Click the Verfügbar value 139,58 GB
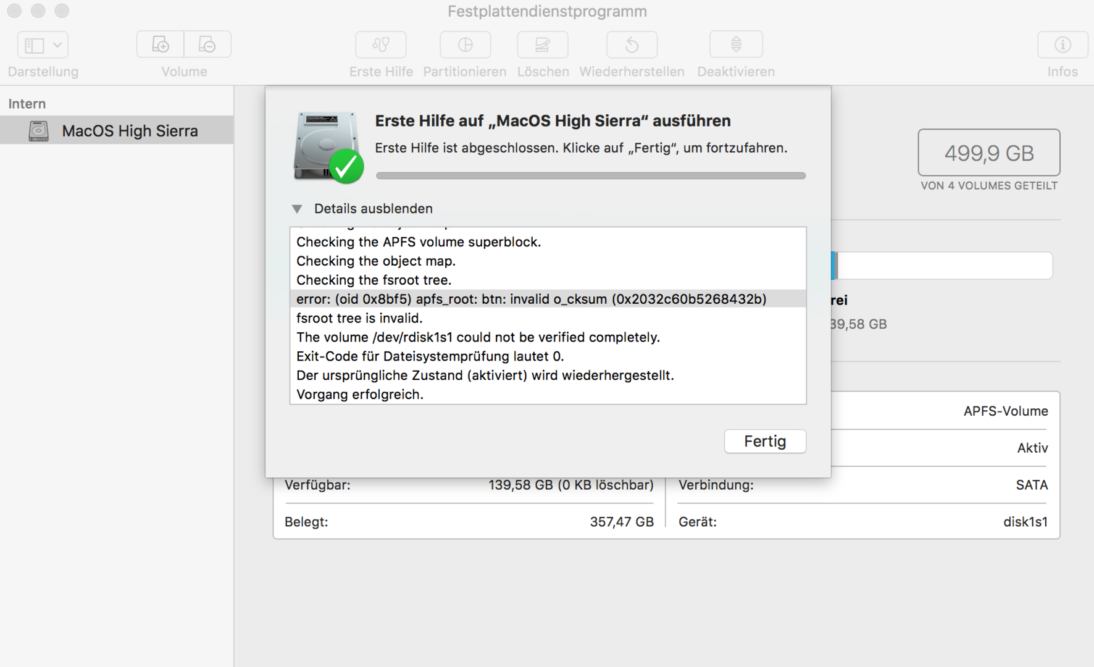This screenshot has width=1094, height=667. pos(571,485)
